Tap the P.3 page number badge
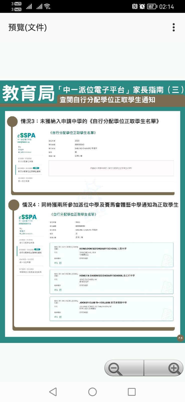185x402 pixels. 180,338
